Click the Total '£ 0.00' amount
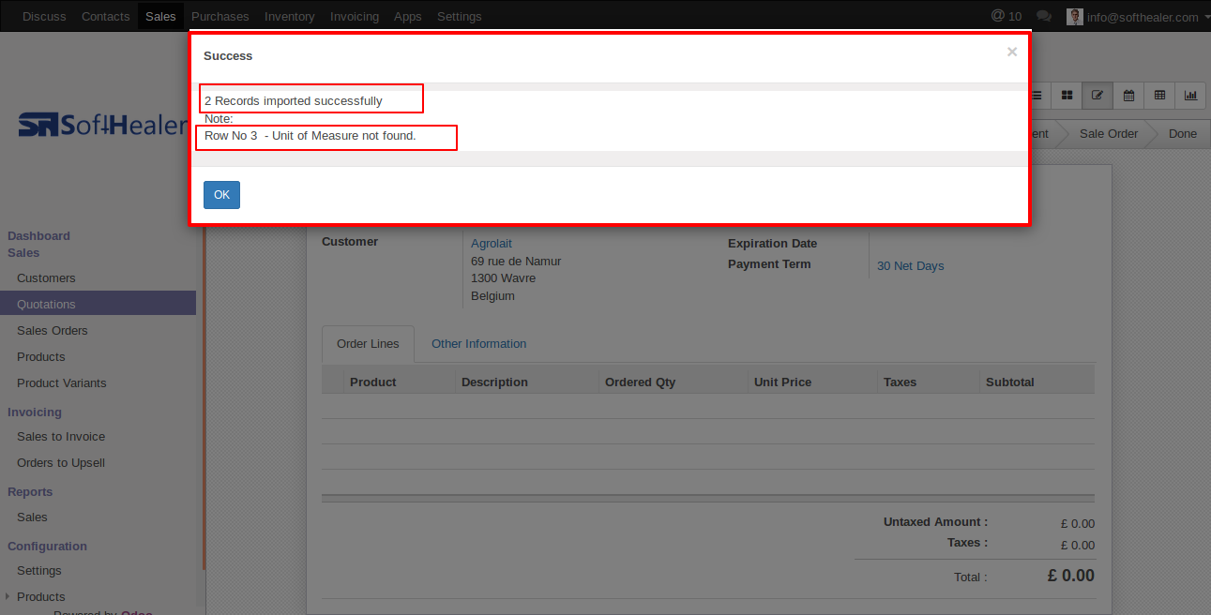Viewport: 1211px width, 615px height. 1070,576
